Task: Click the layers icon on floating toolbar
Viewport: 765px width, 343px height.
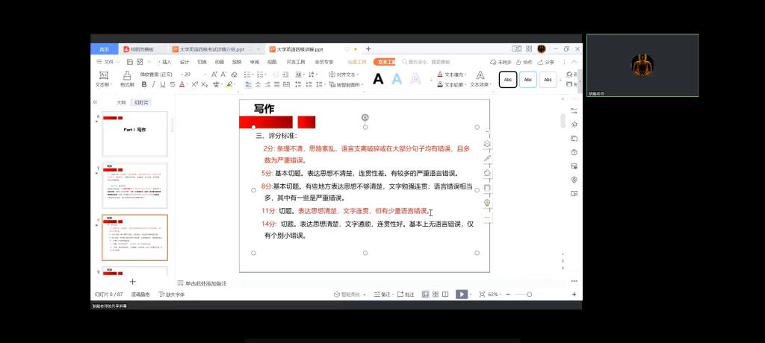Action: click(487, 144)
